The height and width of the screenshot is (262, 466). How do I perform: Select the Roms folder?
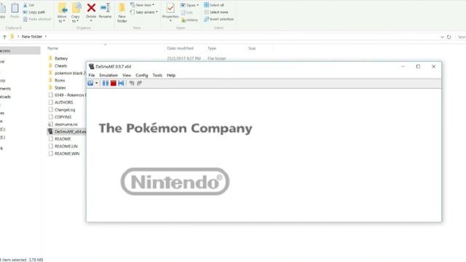(60, 80)
